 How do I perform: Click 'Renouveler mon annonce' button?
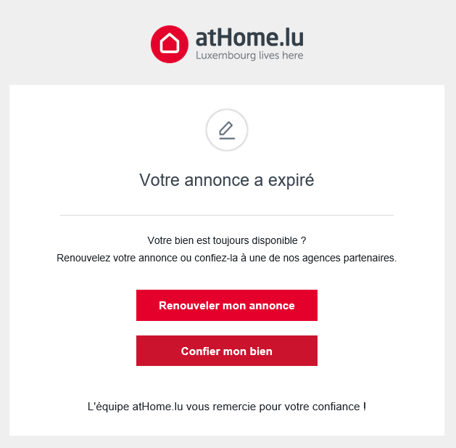point(227,305)
